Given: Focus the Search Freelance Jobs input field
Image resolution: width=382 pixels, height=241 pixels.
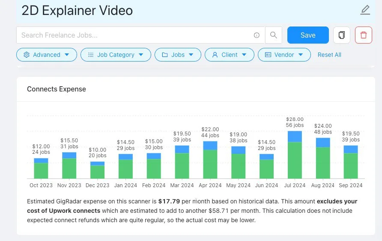Looking at the screenshot, I should tap(133, 35).
